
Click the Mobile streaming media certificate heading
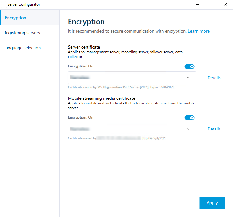102,98
